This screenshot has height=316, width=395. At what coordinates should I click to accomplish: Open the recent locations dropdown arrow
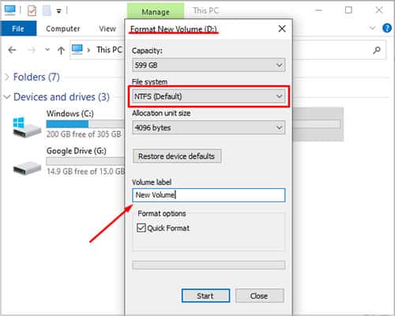[47, 49]
